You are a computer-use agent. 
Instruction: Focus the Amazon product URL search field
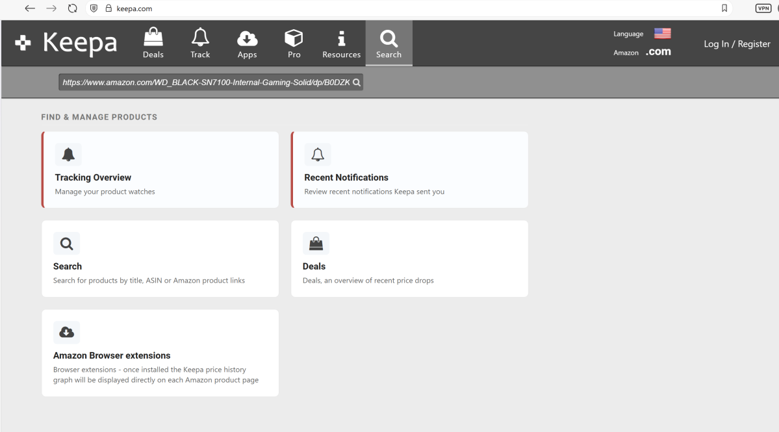point(205,83)
